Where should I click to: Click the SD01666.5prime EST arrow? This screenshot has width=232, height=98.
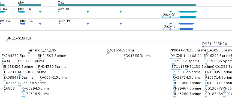click(x=109, y=53)
